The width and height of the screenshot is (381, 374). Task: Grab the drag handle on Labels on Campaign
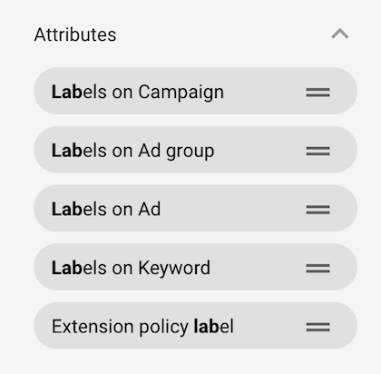tap(317, 93)
